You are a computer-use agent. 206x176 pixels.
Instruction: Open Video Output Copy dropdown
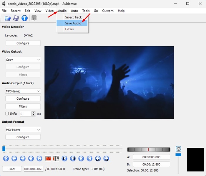tap(23, 60)
